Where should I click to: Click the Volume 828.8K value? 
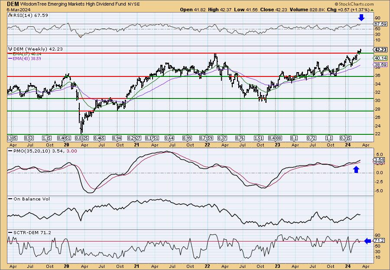[307, 10]
